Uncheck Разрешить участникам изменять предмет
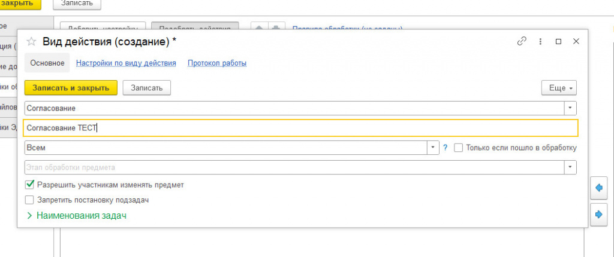Screen dimensions: 614x257 pyautogui.click(x=29, y=185)
